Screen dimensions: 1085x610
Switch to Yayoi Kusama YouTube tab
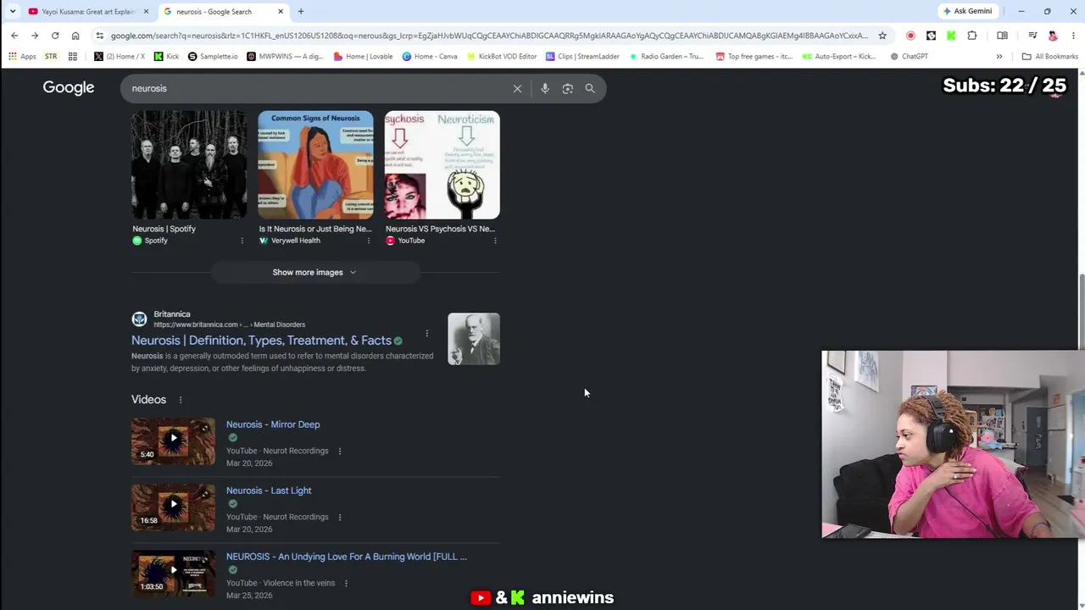[x=88, y=12]
